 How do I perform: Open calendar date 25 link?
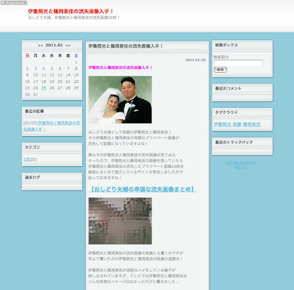(43, 88)
